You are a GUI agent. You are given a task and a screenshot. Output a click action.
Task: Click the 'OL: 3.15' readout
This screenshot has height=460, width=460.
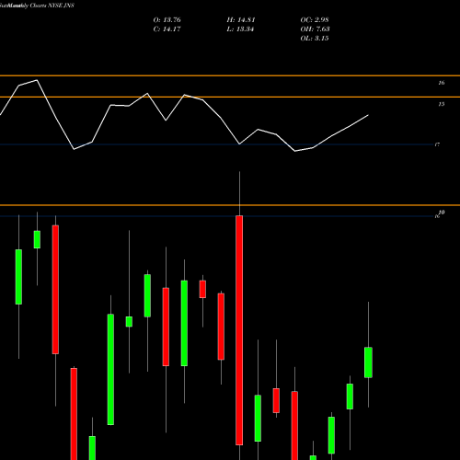pos(315,39)
